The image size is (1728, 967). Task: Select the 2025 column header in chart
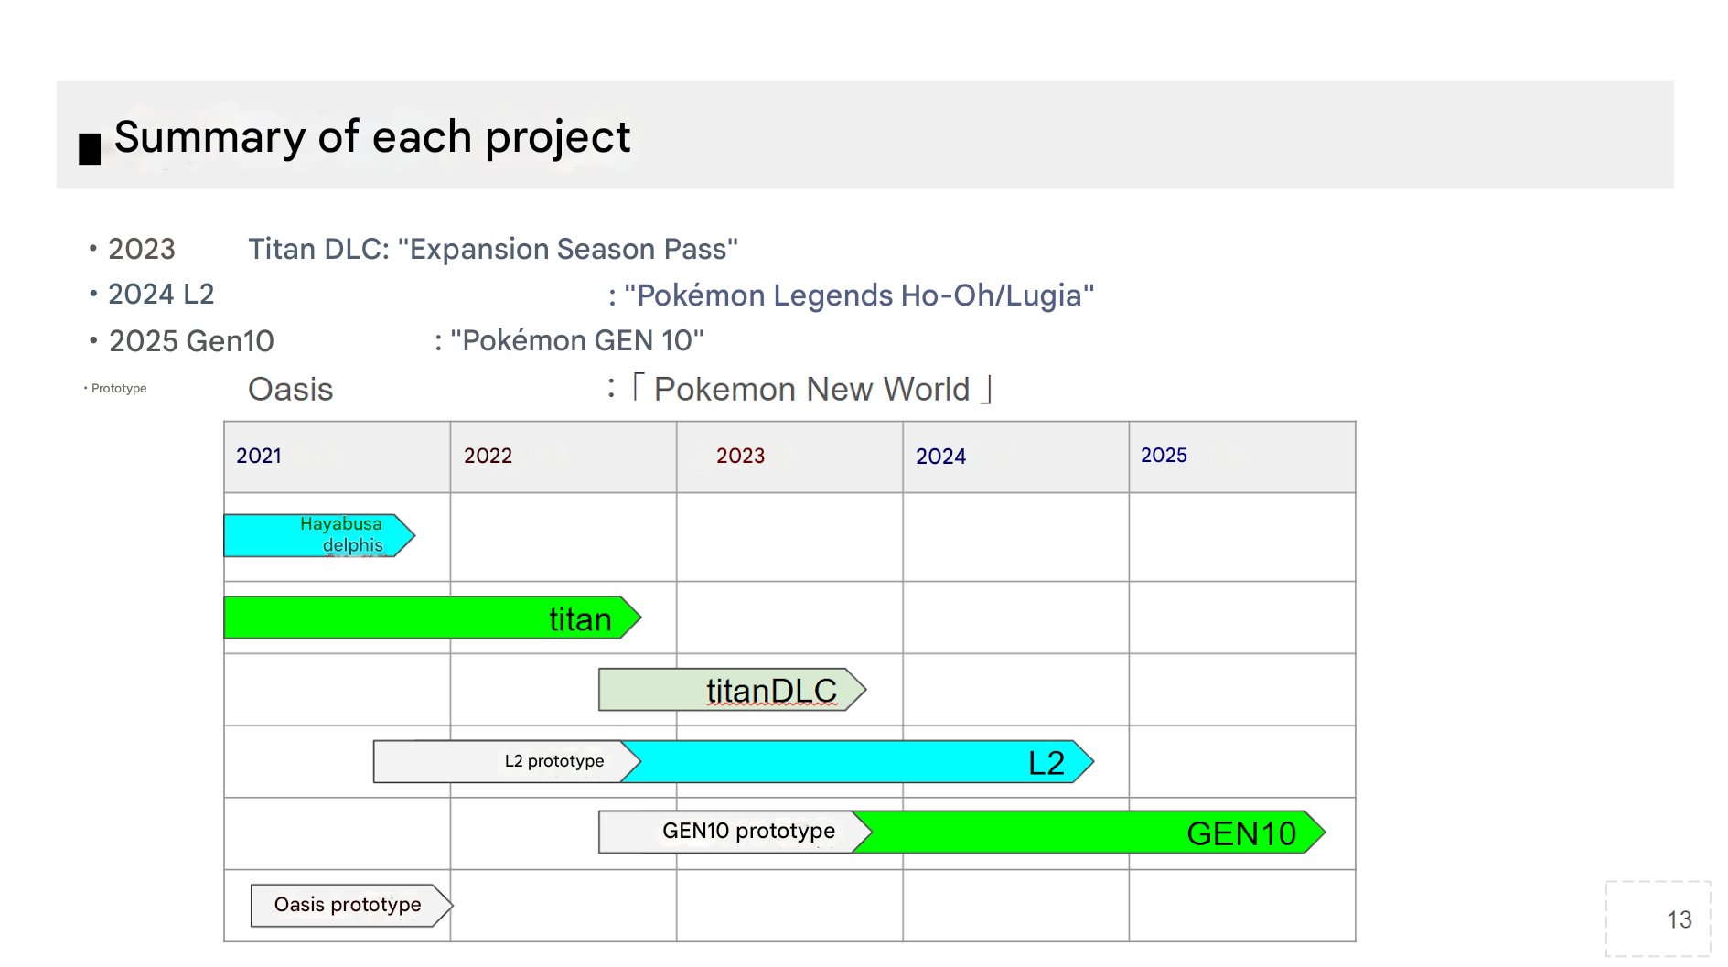click(1242, 457)
